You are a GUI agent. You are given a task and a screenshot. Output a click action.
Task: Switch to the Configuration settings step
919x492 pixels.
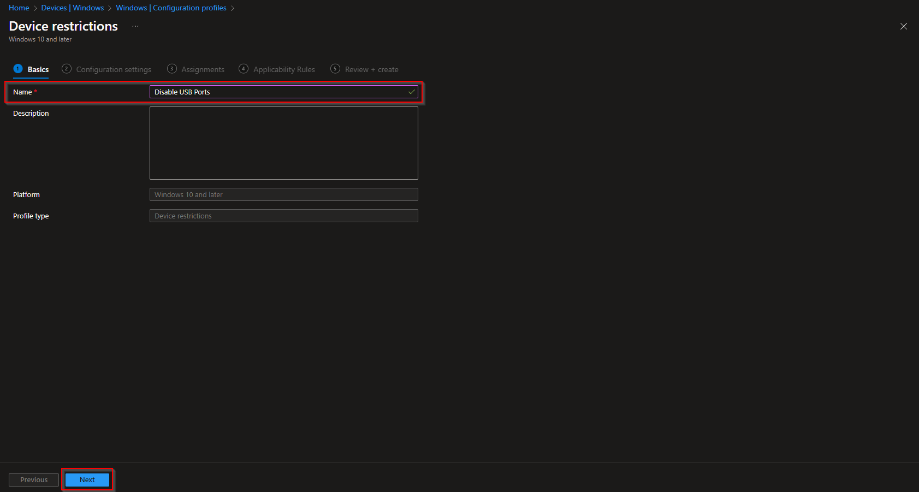click(x=113, y=69)
